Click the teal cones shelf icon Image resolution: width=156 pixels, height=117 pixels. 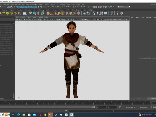click(x=84, y=13)
